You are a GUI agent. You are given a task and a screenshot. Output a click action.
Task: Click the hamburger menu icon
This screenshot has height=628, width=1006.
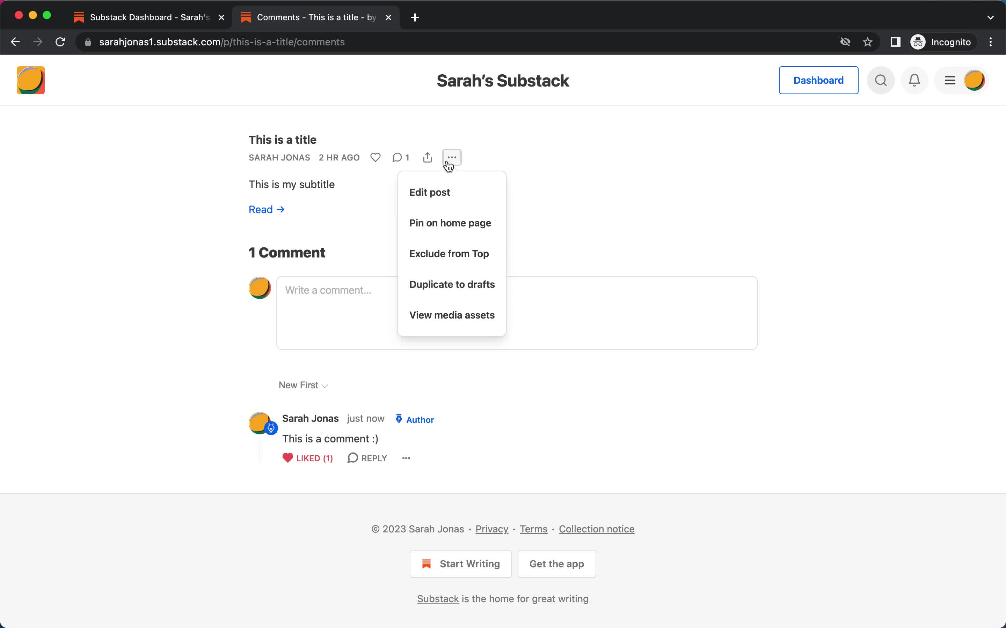(950, 80)
